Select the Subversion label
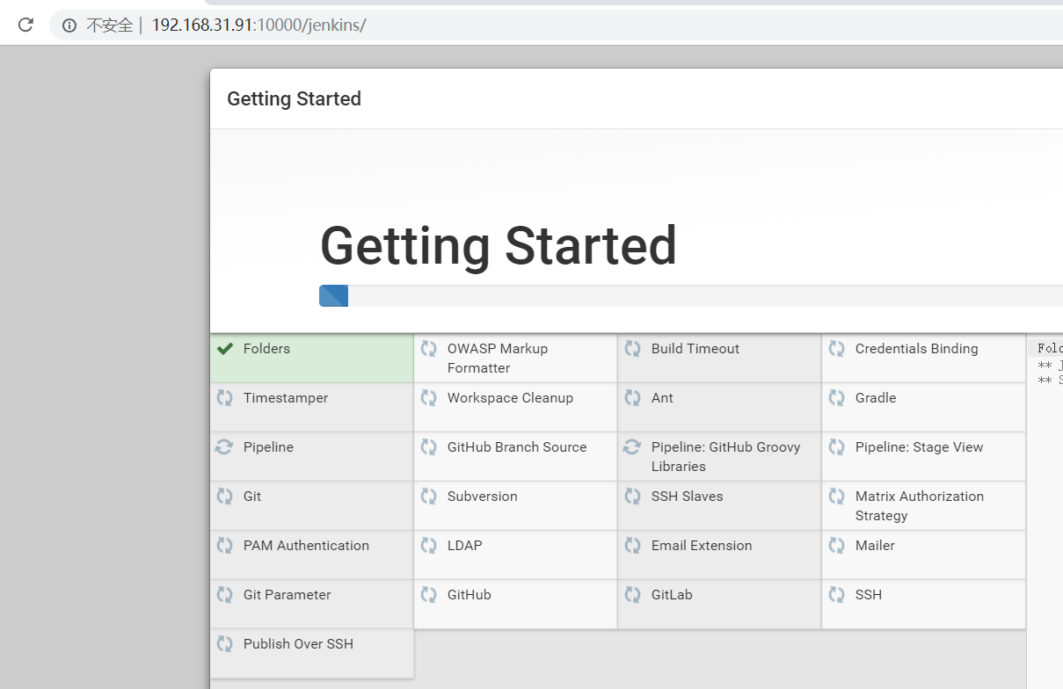 pos(483,497)
